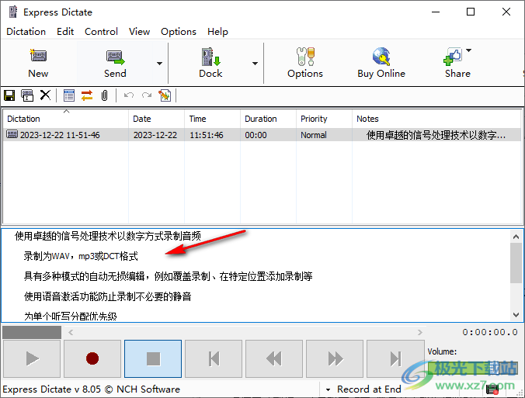The image size is (525, 398).
Task: Click the Dock toolbar button
Action: click(x=210, y=63)
